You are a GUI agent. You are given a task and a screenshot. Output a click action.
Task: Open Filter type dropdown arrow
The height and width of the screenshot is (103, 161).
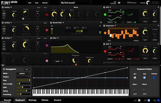pos(58,38)
